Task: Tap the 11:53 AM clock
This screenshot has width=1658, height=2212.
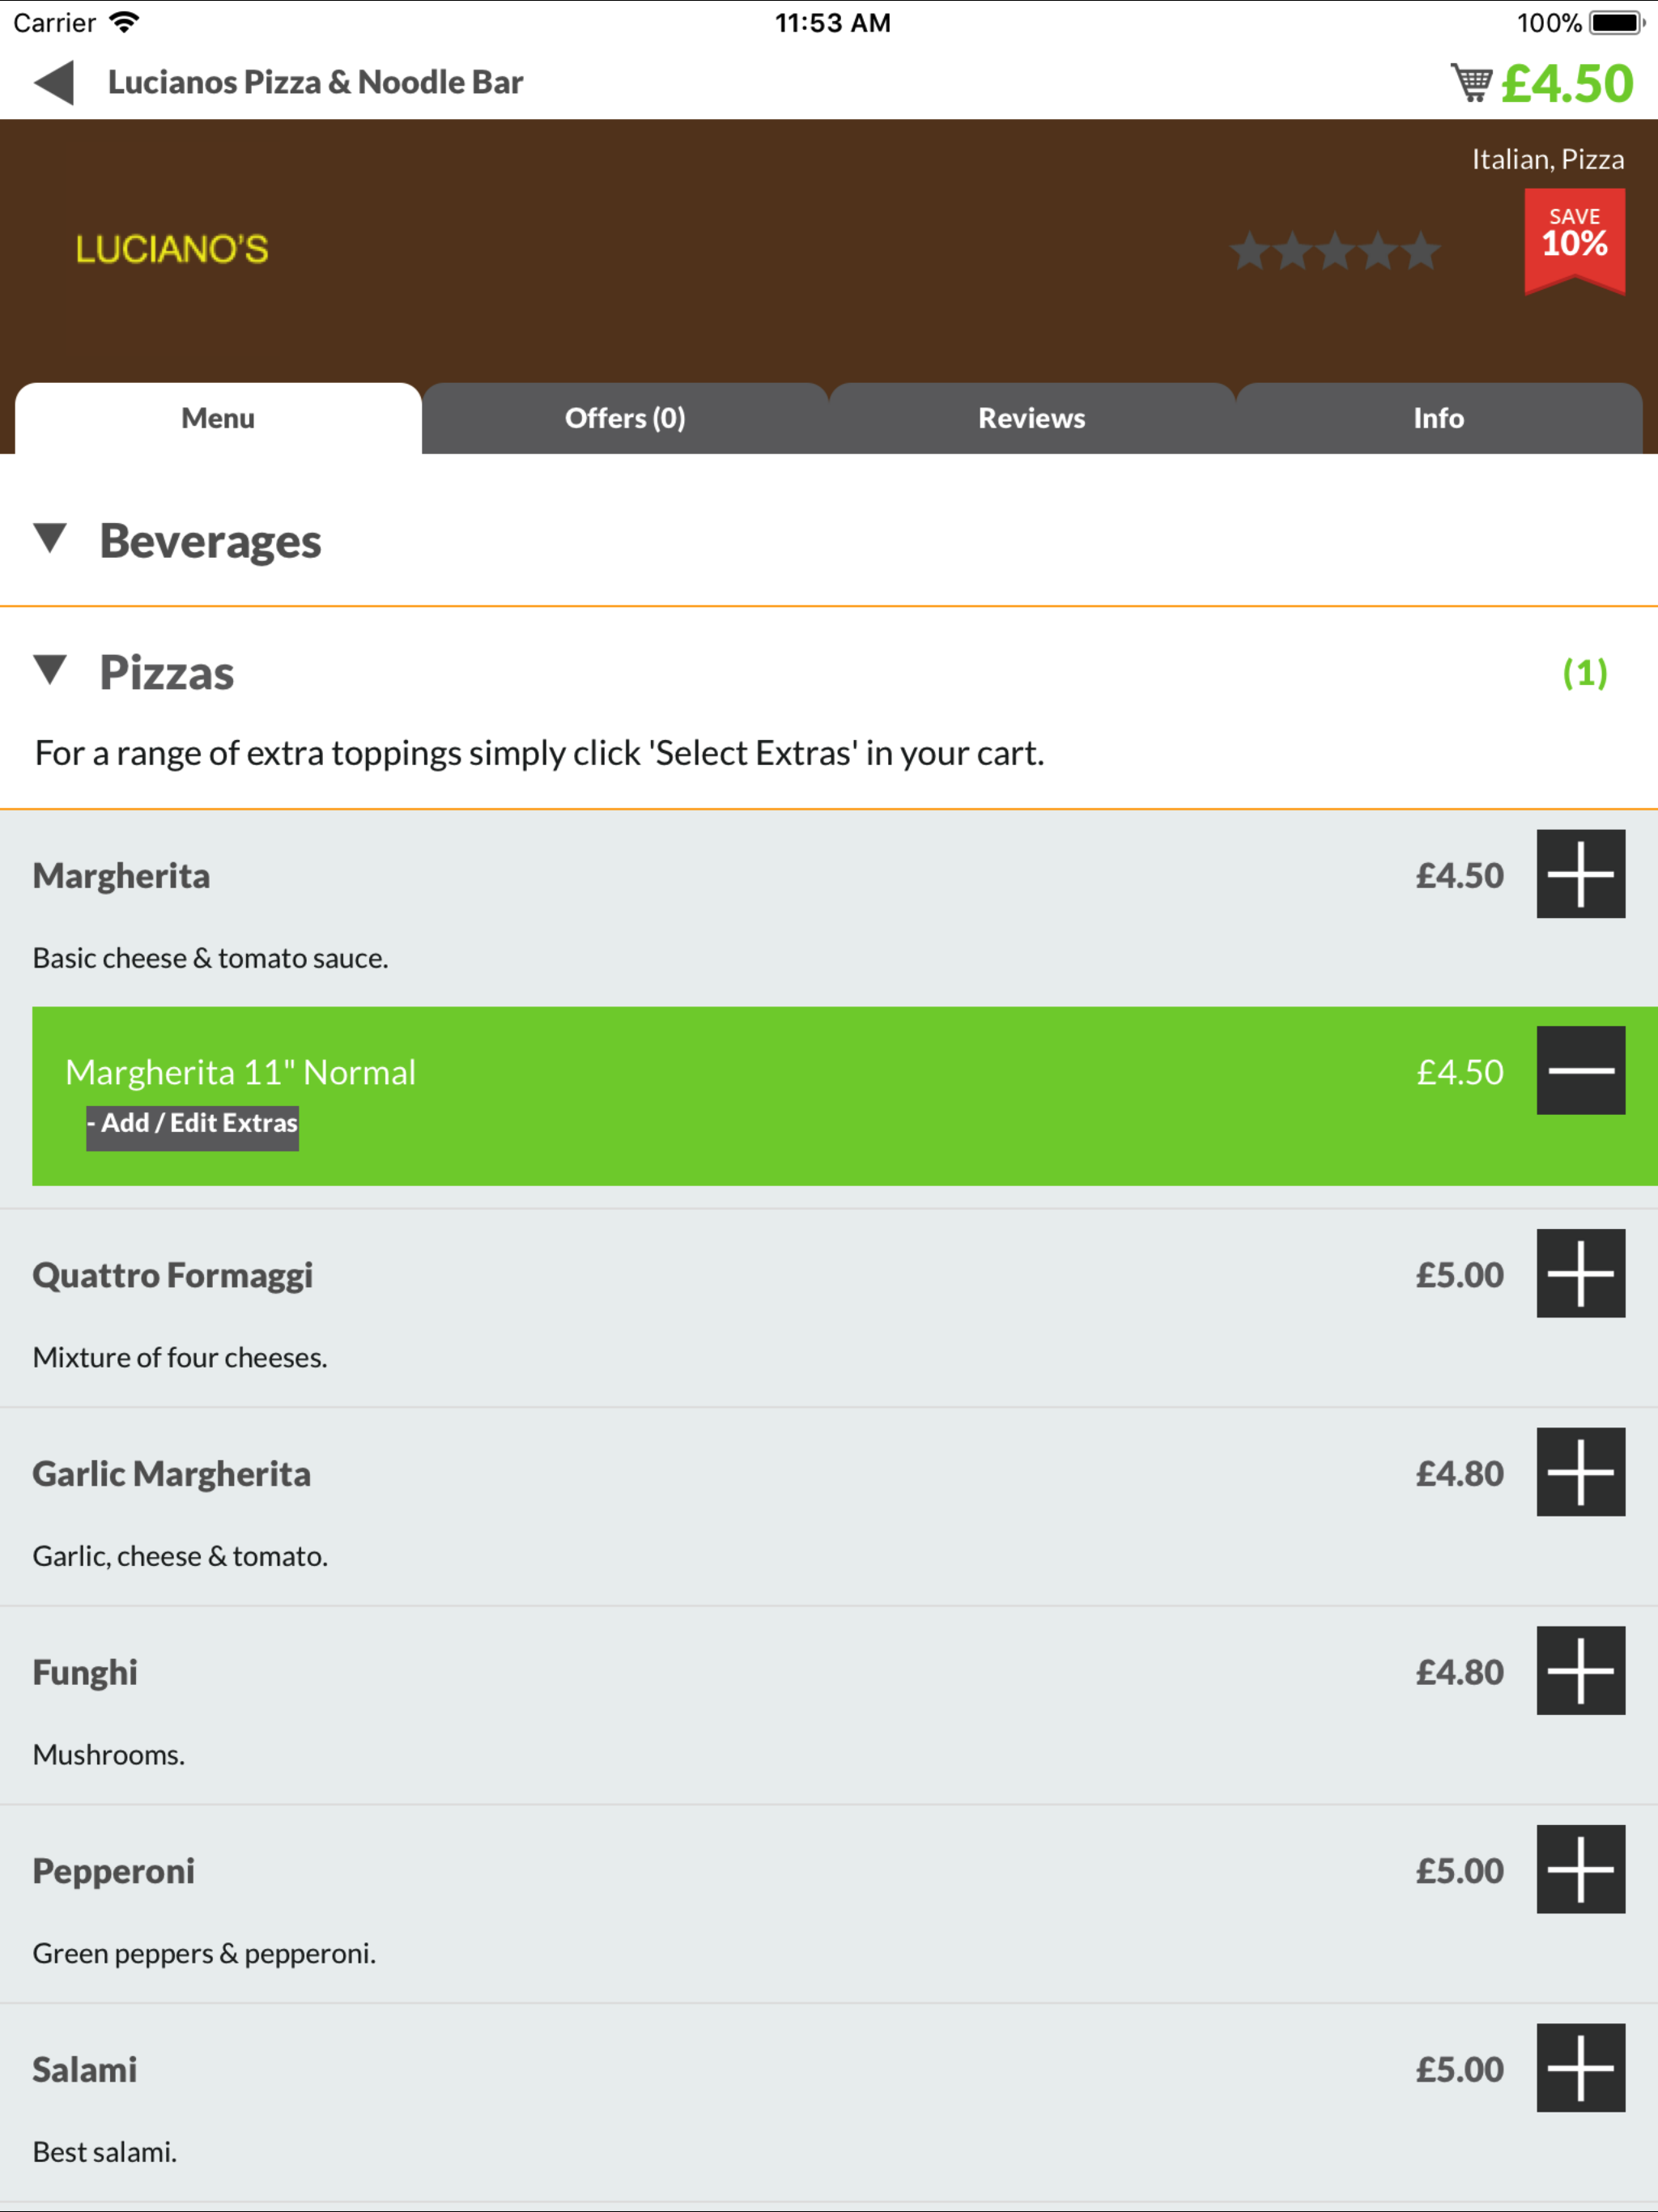Action: click(832, 22)
